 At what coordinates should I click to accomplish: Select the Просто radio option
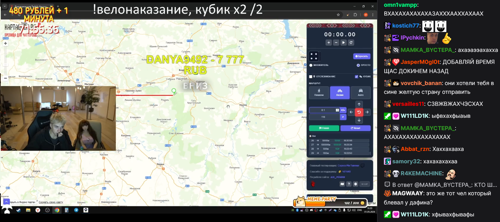[358, 65]
